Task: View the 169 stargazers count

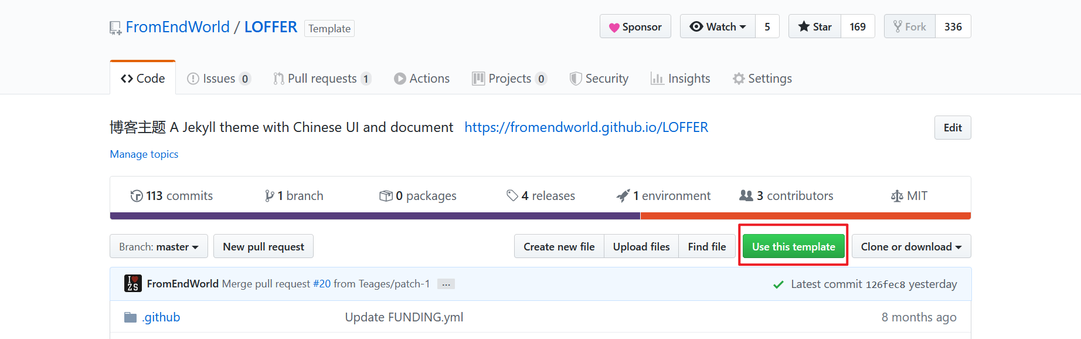Action: pos(858,26)
